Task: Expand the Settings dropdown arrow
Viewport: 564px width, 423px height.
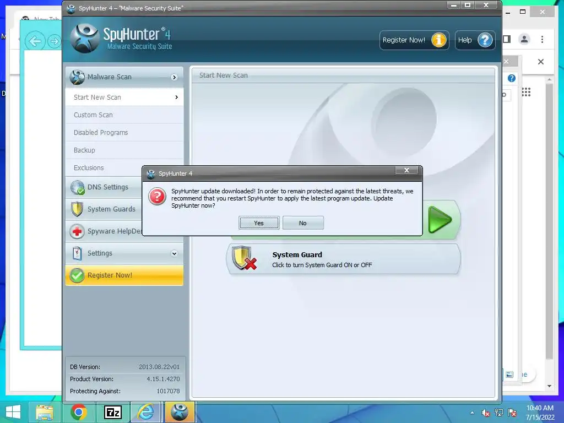Action: coord(174,253)
